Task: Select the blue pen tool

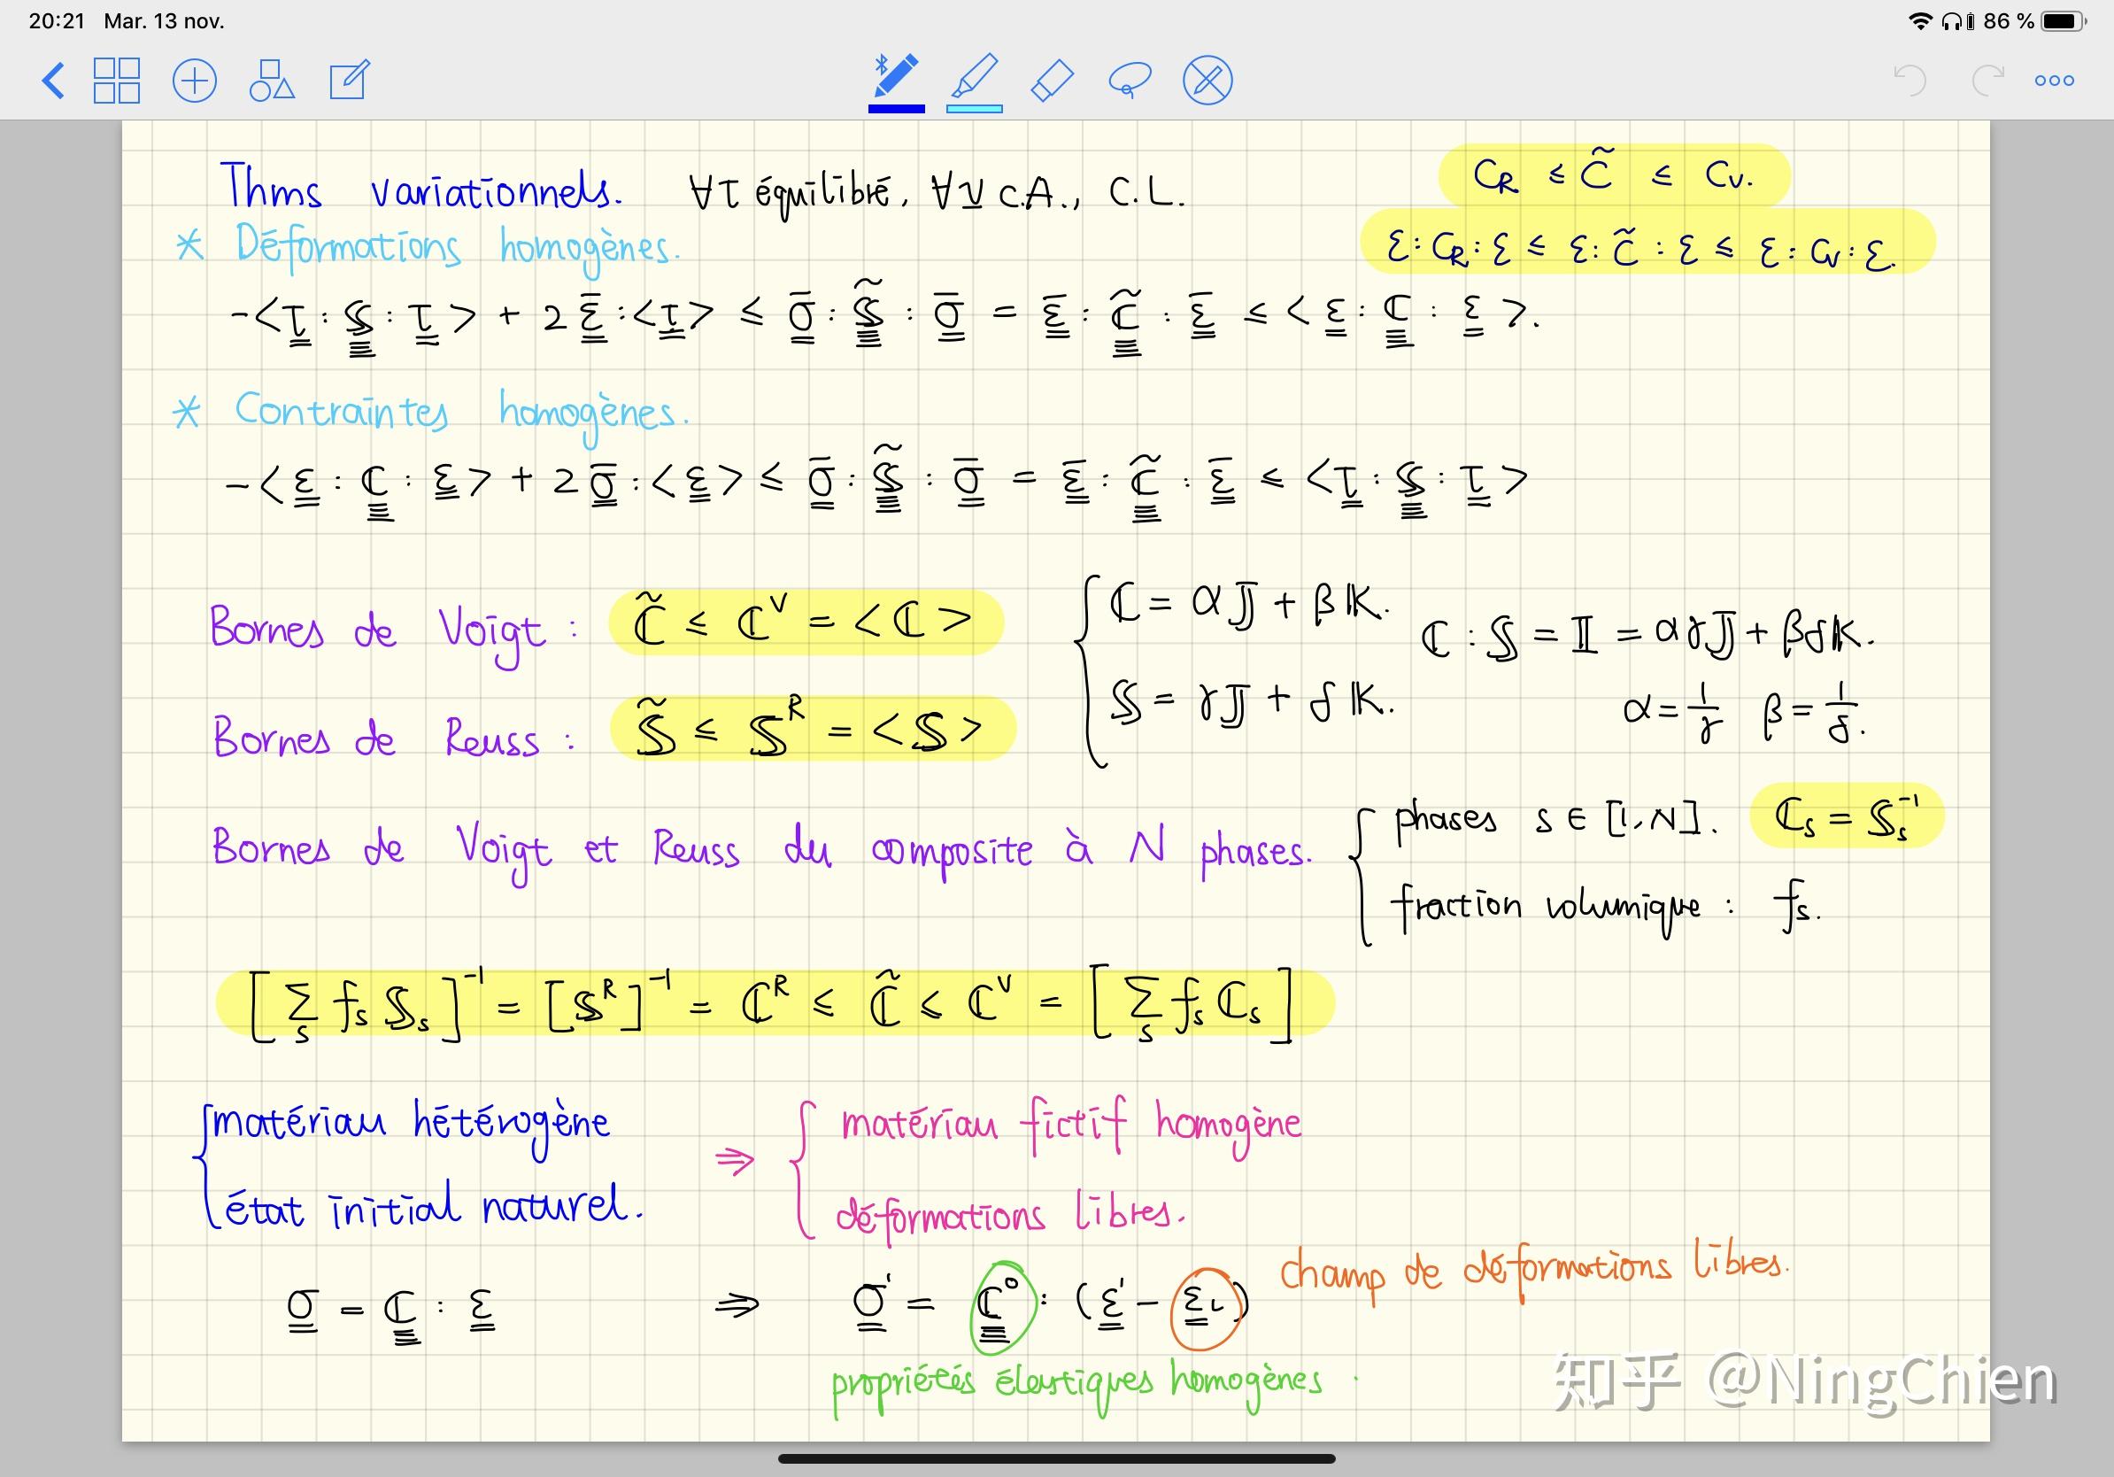Action: 896,75
